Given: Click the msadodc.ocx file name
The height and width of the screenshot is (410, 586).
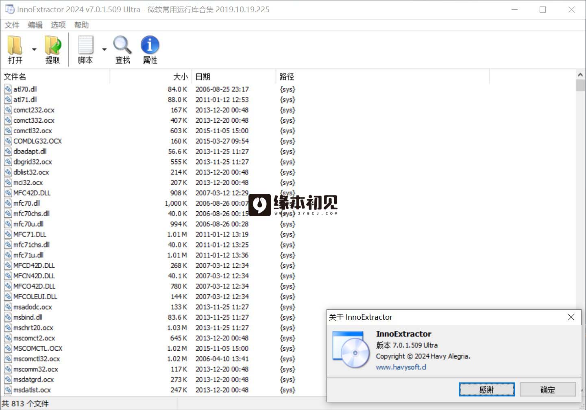Looking at the screenshot, I should [x=33, y=307].
